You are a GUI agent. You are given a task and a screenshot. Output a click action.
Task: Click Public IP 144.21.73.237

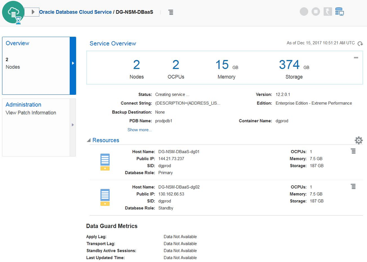[x=171, y=159]
